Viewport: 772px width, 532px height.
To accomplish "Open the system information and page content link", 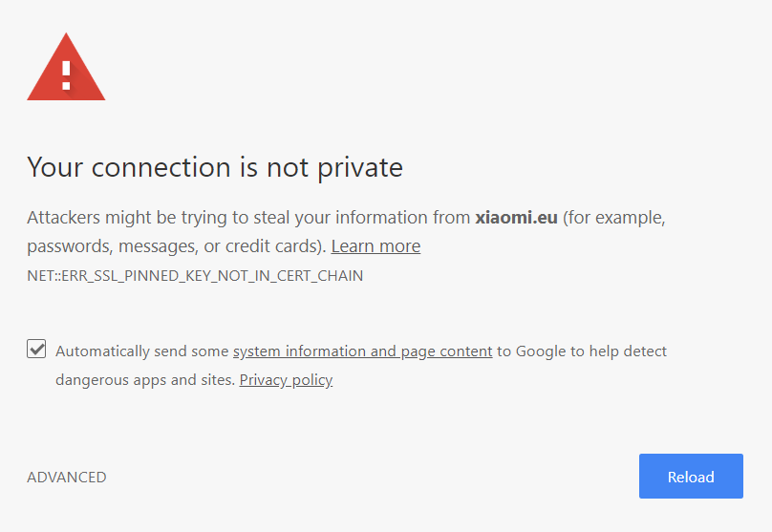I will (x=362, y=351).
